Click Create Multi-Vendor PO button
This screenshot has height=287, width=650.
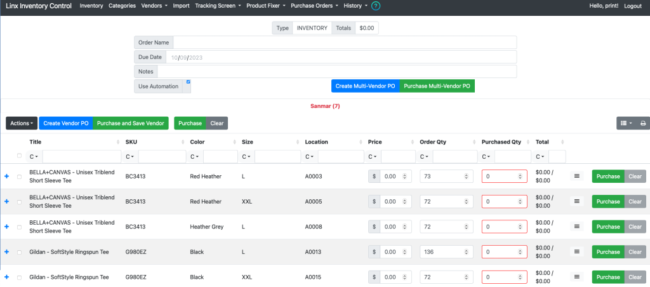click(x=365, y=86)
